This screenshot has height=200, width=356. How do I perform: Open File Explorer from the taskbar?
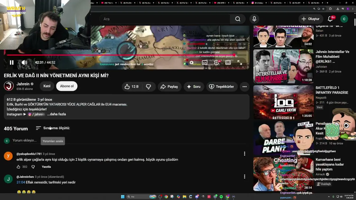184,197
